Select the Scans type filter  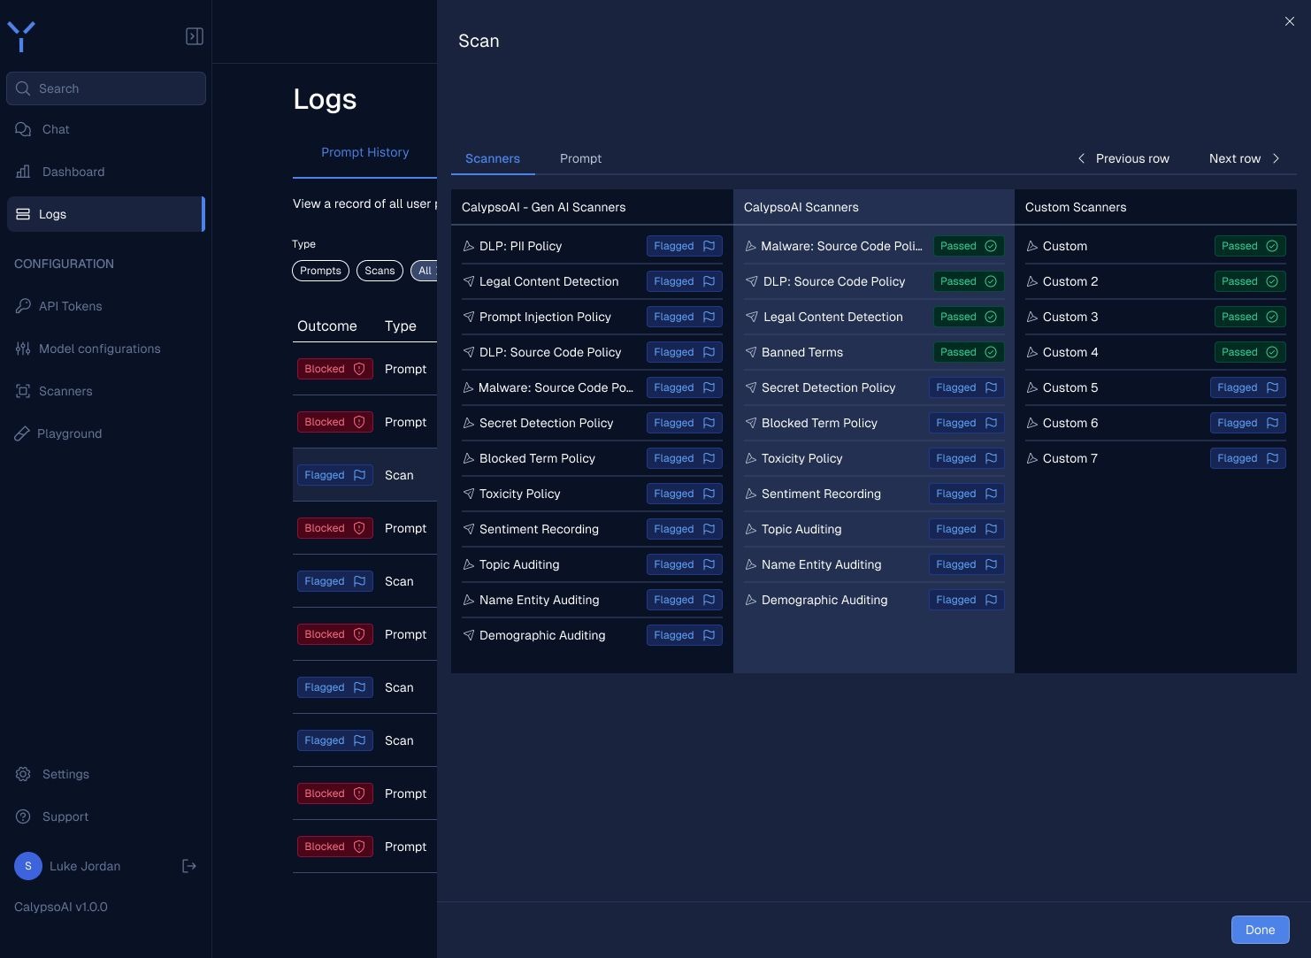pos(379,271)
